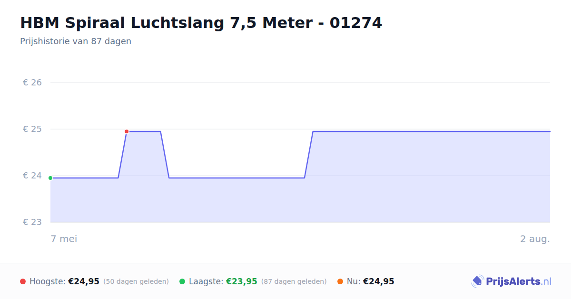Click the red Hoogste legend dot
The image size is (571, 299).
pyautogui.click(x=23, y=281)
